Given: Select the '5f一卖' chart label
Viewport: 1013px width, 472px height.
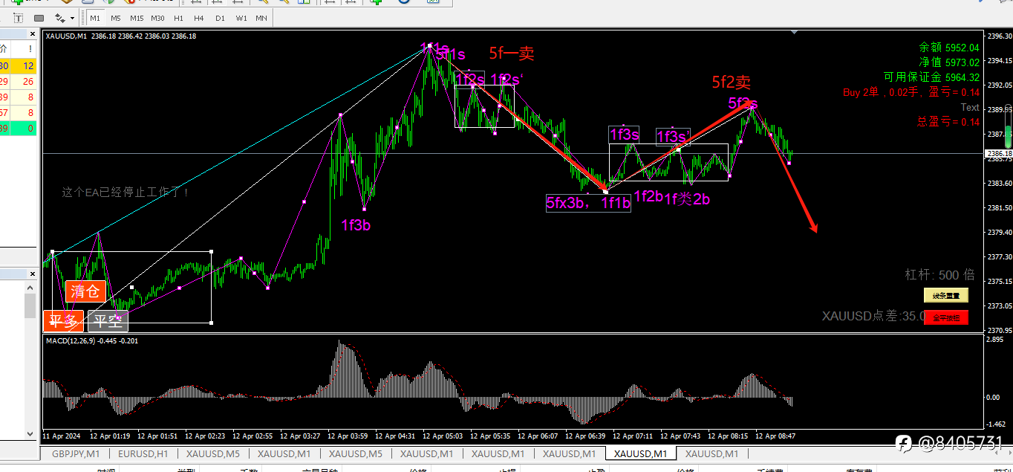Looking at the screenshot, I should 512,53.
